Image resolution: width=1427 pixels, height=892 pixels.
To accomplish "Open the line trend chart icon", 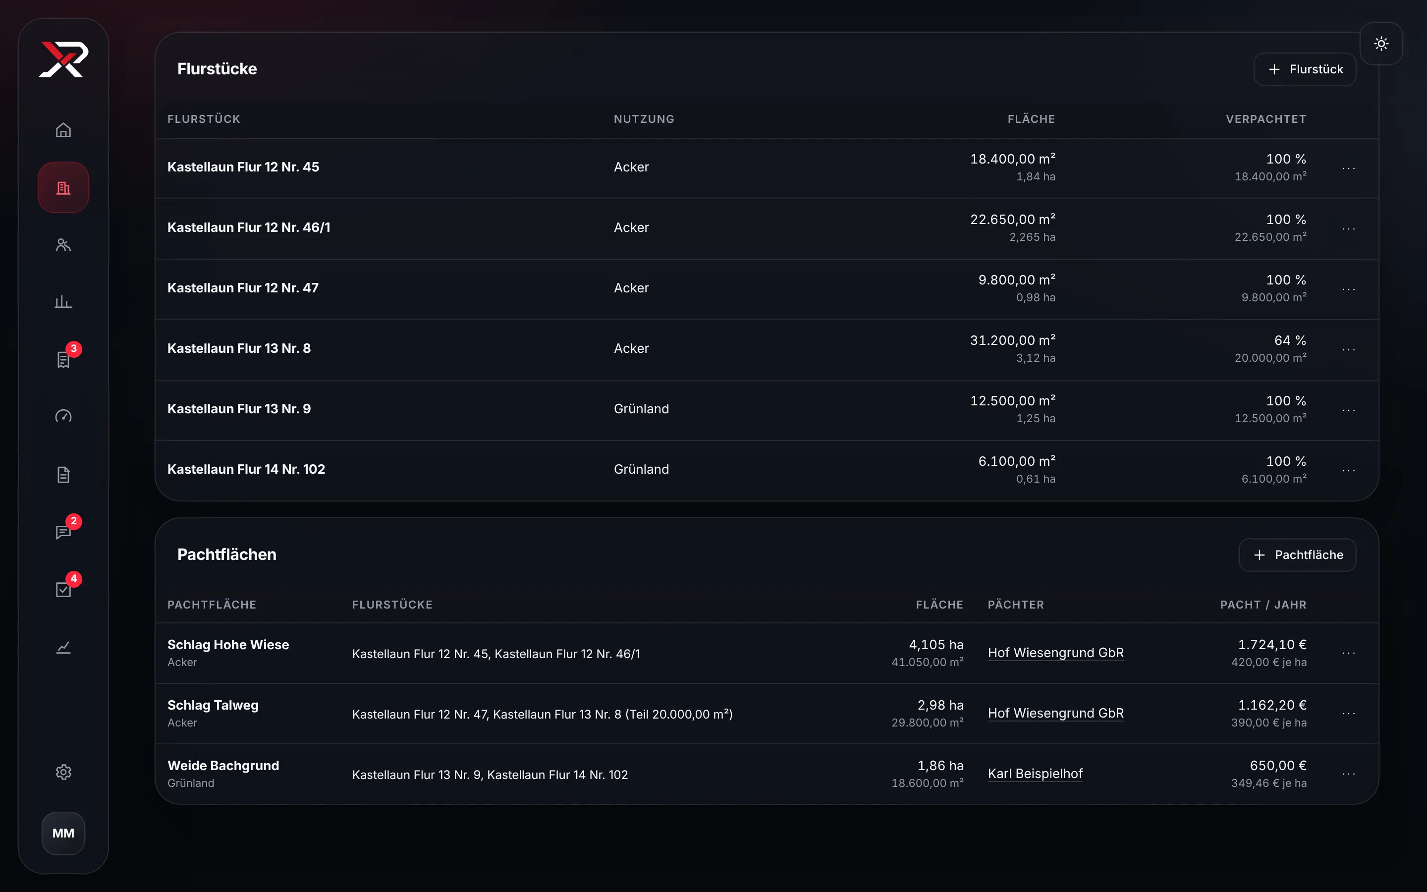I will [63, 647].
